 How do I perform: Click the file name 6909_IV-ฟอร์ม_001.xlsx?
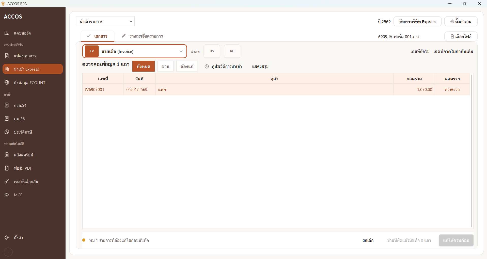click(399, 37)
